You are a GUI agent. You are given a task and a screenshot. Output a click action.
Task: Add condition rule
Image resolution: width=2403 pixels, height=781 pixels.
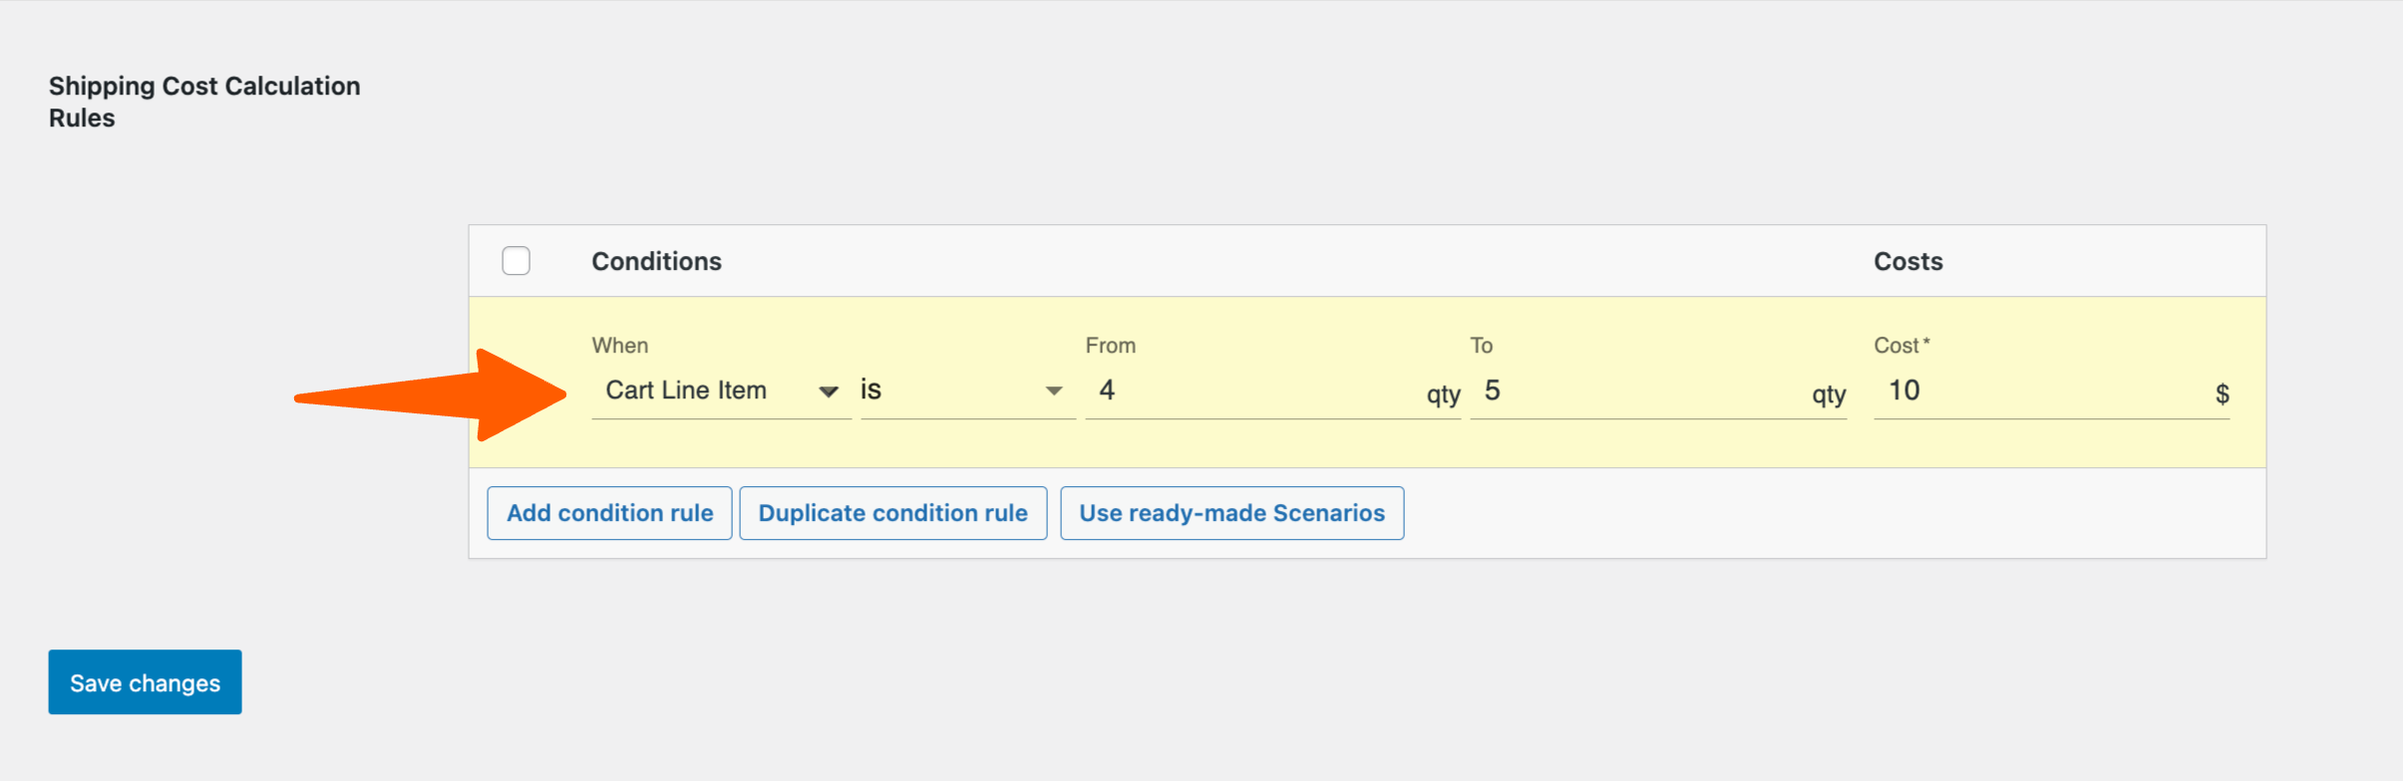pyautogui.click(x=609, y=513)
